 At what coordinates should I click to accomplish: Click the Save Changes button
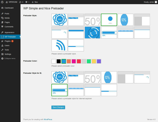58,107
